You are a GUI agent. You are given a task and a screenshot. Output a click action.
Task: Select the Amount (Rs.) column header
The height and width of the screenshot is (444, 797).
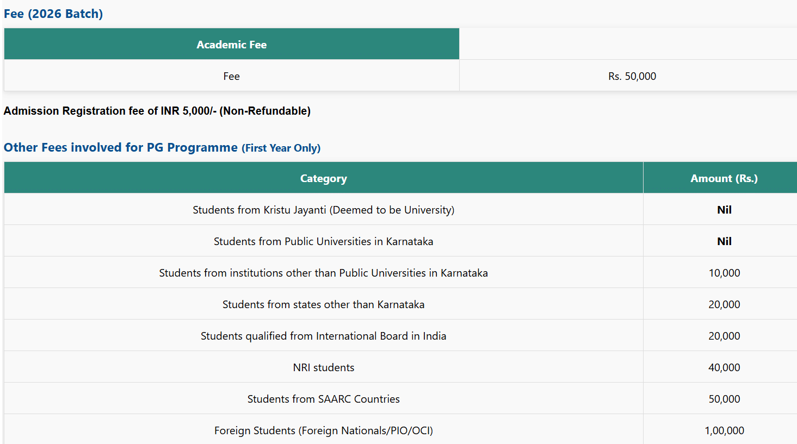(724, 178)
